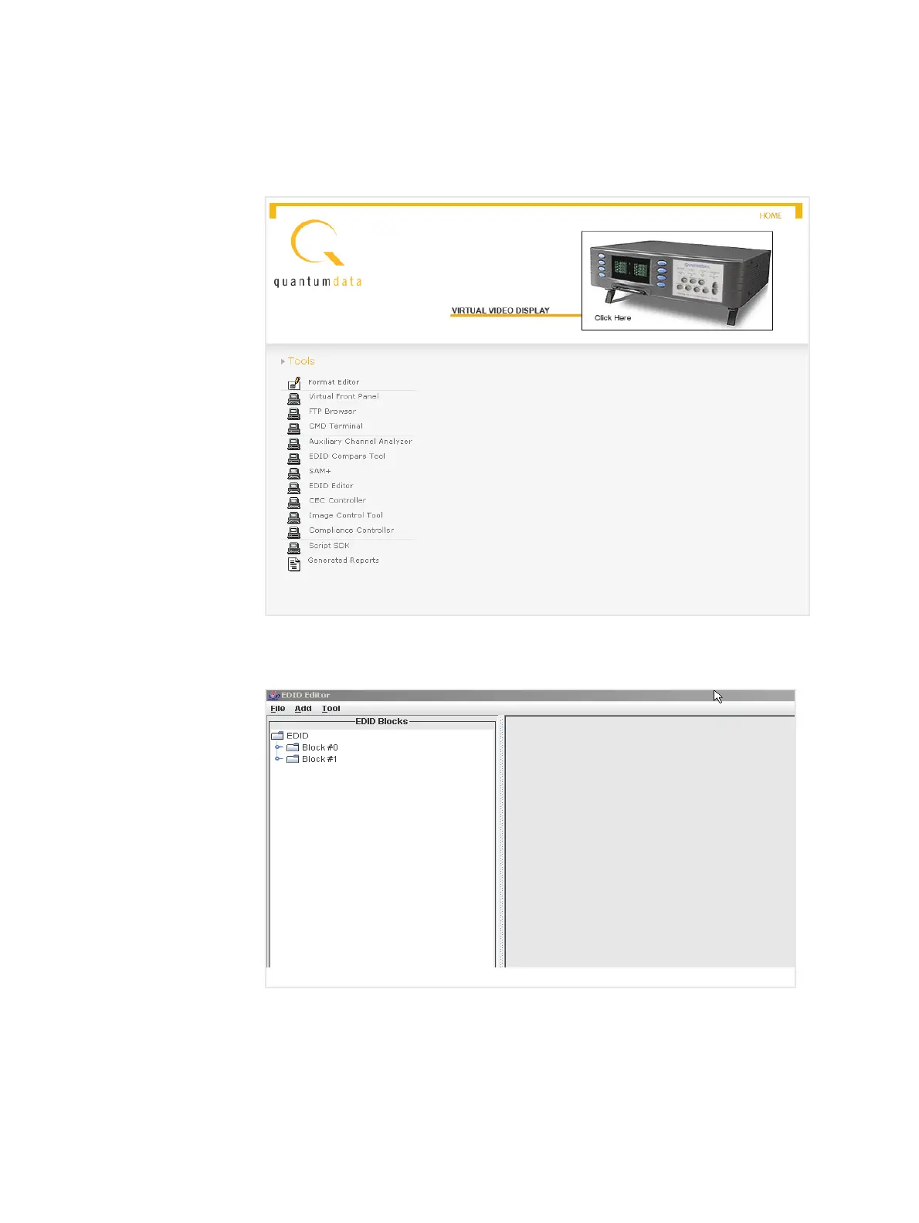Open the EDID Editor link

(x=331, y=486)
